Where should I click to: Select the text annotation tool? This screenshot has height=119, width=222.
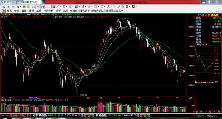tap(108, 7)
